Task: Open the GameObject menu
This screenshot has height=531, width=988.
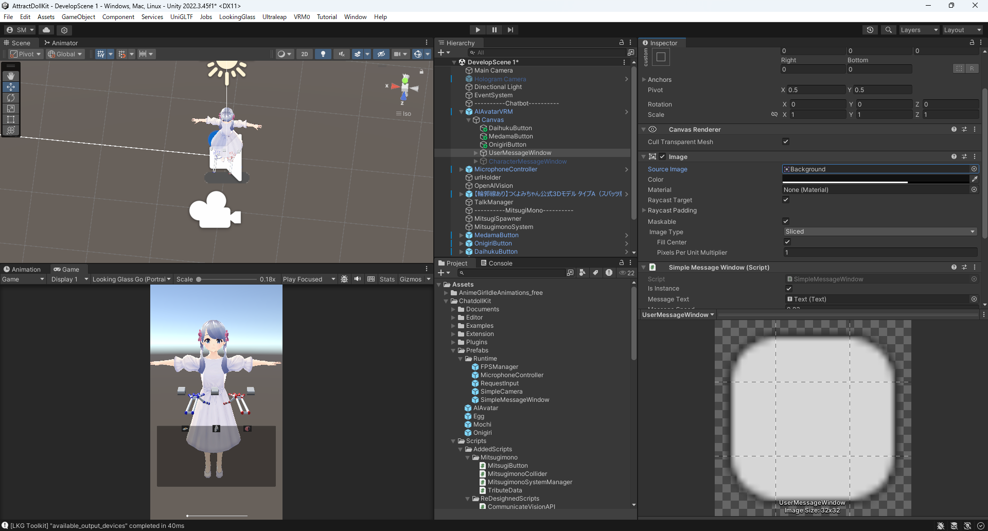Action: [78, 17]
